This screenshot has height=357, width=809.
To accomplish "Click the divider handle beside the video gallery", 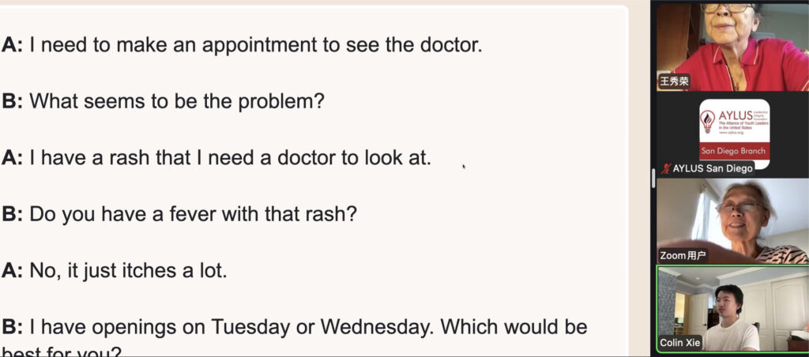I will click(x=653, y=178).
